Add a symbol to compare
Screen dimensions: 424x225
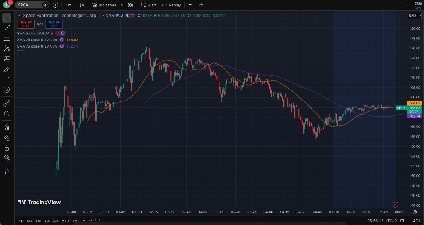(55, 5)
